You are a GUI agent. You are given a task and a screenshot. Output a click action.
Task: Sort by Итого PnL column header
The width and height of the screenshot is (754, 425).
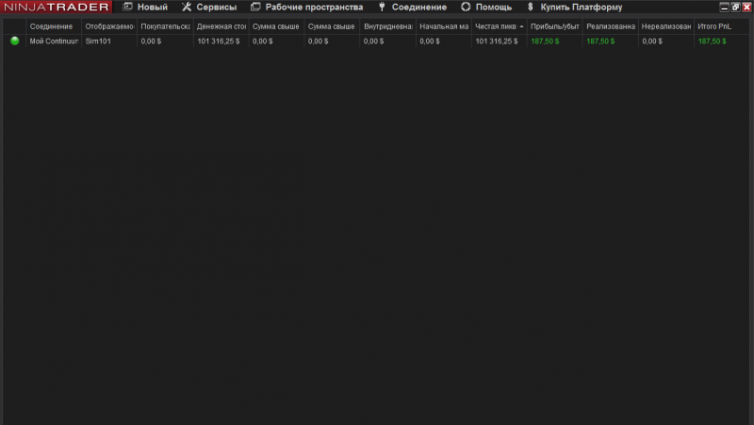pyautogui.click(x=721, y=26)
